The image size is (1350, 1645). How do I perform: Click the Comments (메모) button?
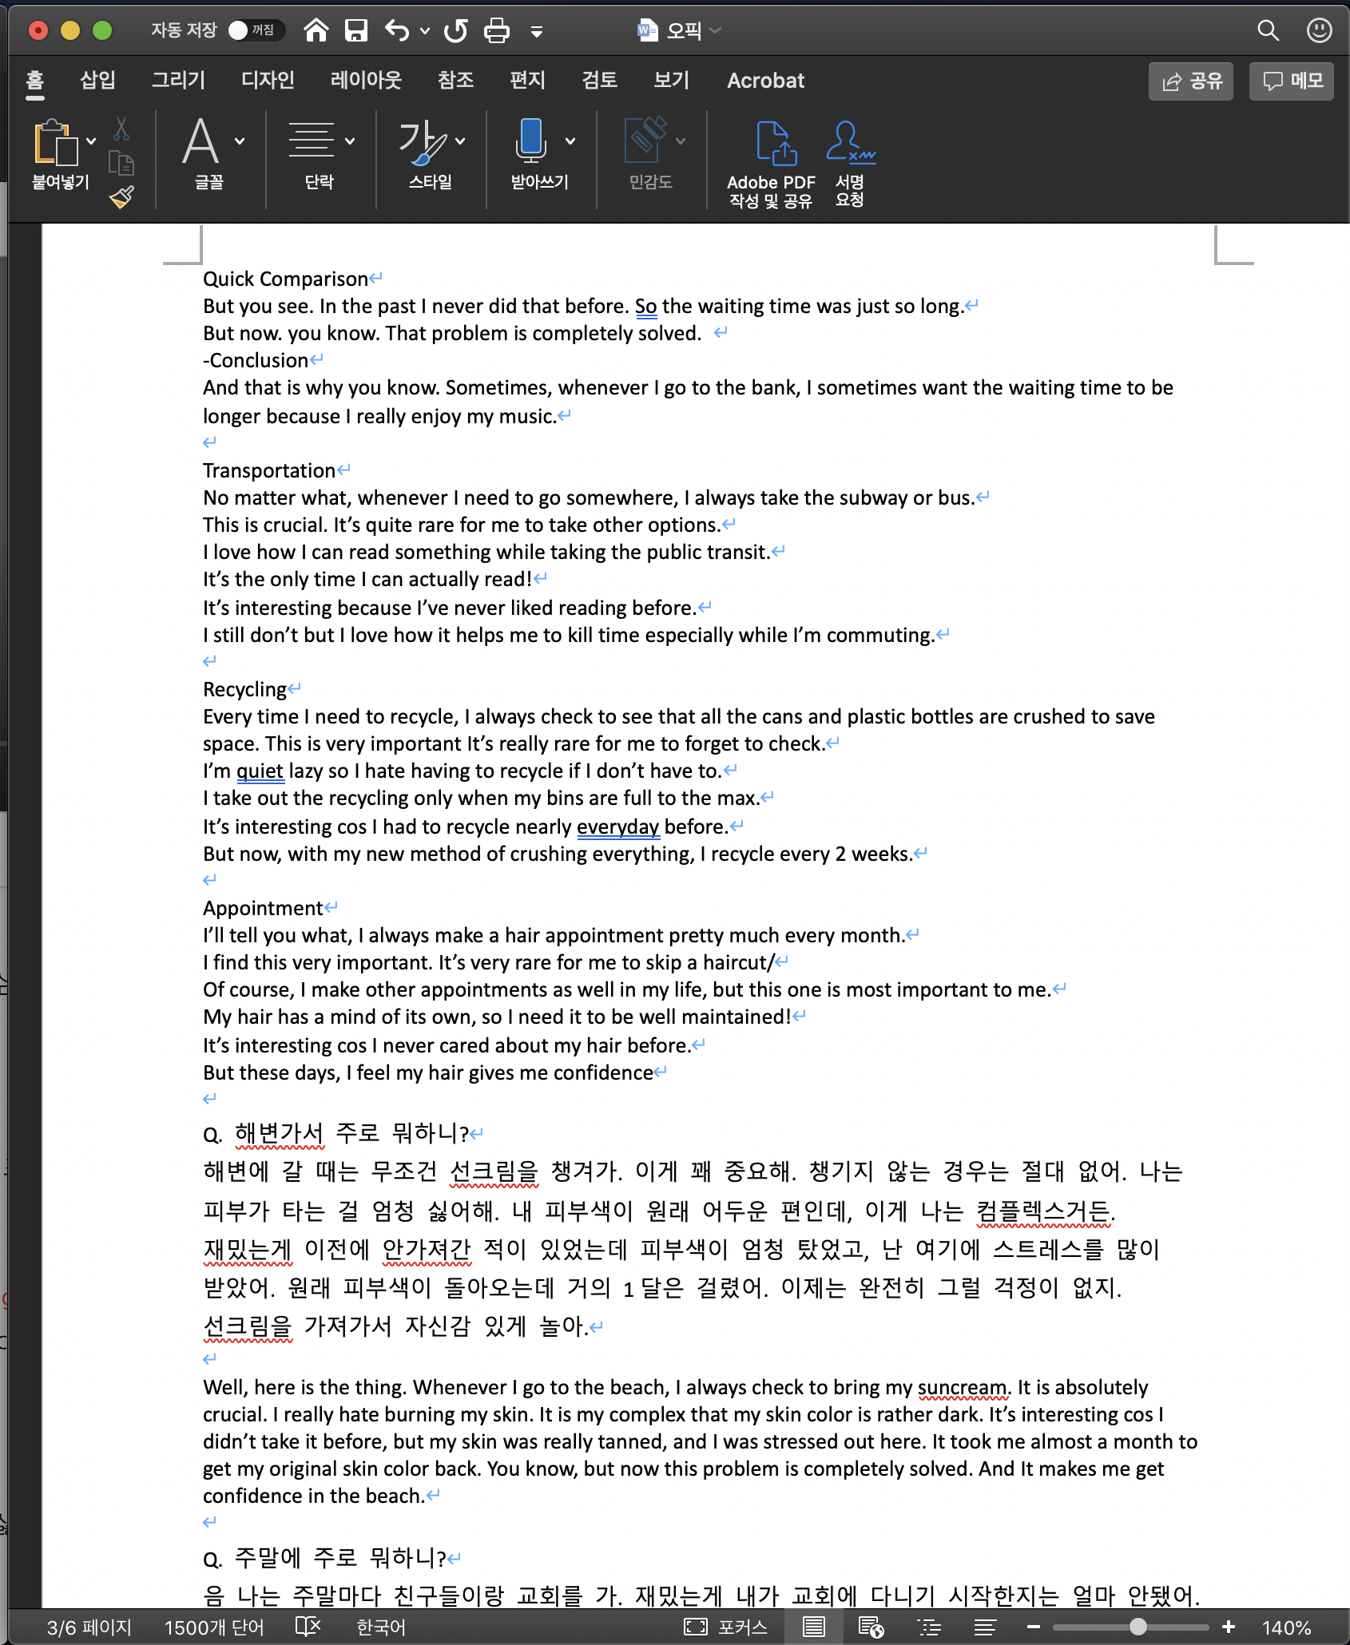tap(1292, 81)
